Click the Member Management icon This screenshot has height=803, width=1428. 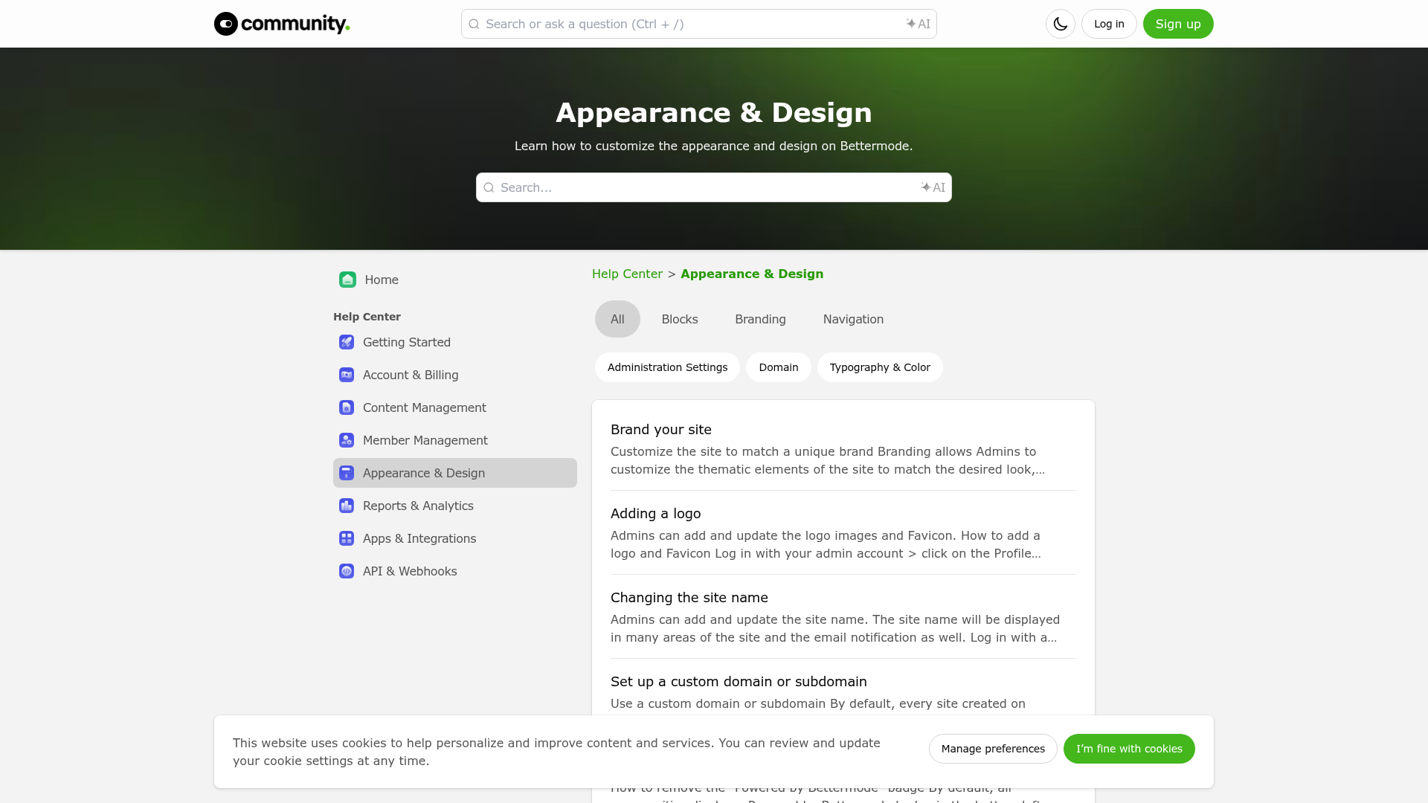click(347, 440)
